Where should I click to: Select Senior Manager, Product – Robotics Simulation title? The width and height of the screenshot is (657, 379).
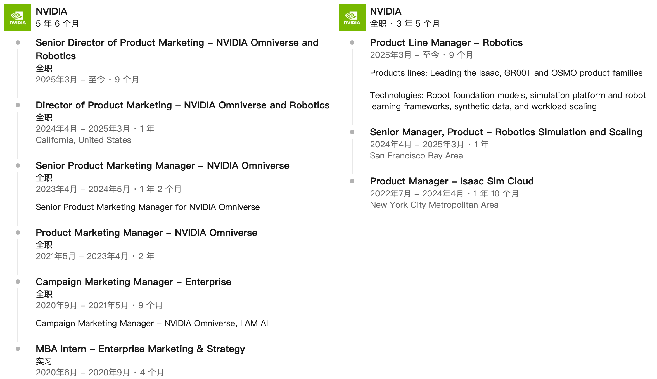point(506,132)
